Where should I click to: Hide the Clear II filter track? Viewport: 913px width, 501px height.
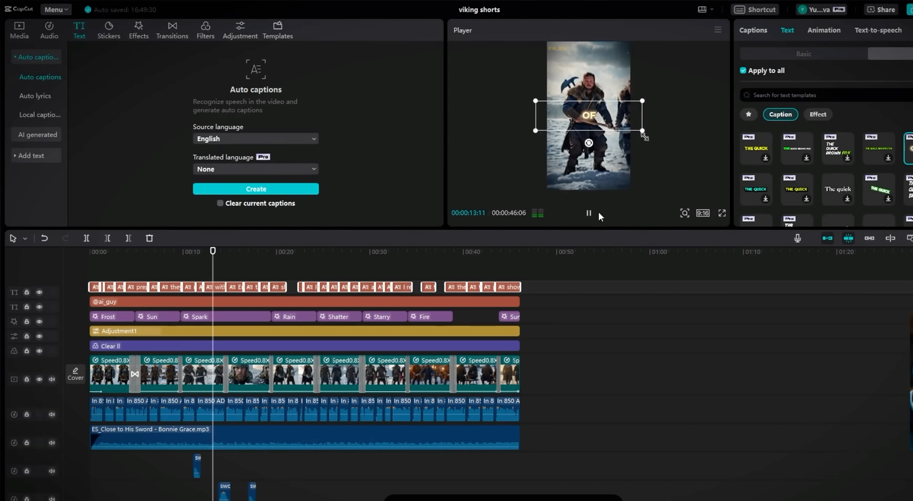point(39,351)
